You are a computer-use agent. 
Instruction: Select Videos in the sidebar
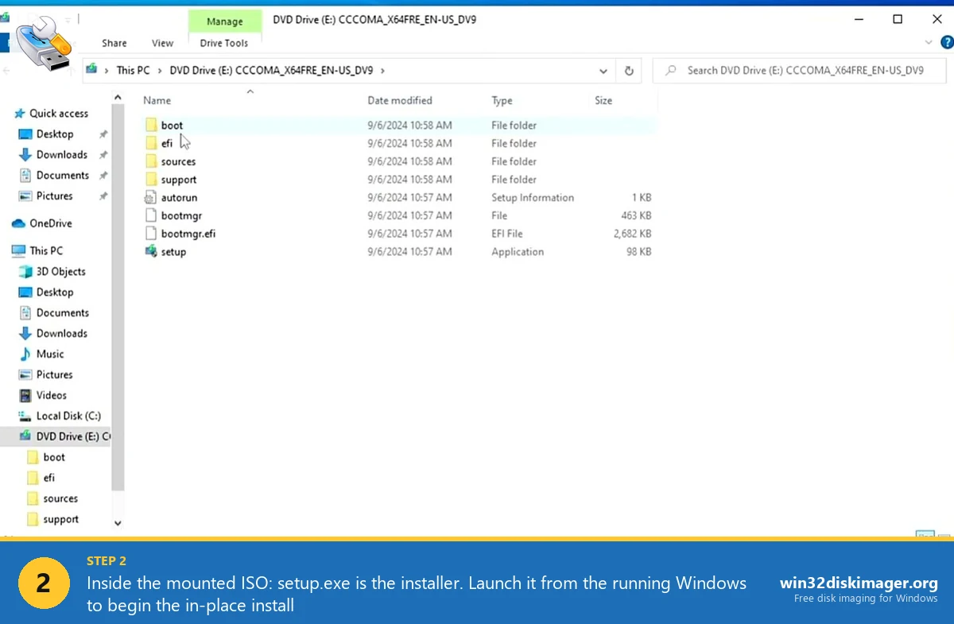pos(49,395)
